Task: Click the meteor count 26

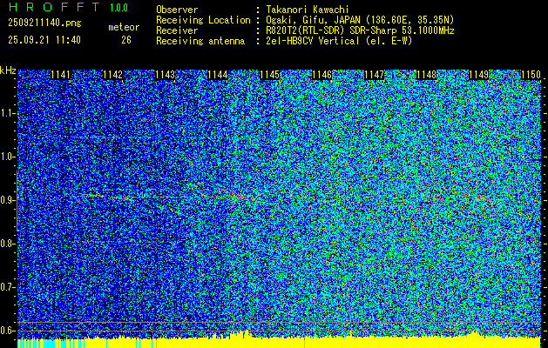Action: 126,40
